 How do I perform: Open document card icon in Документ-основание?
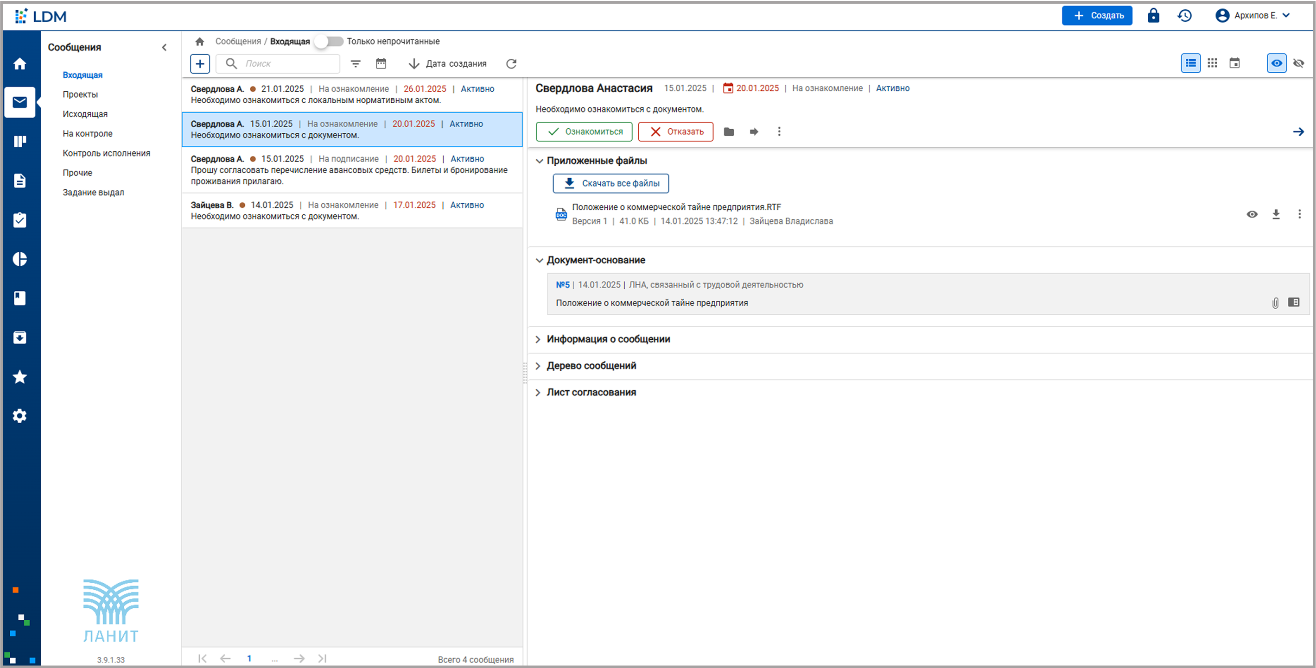click(1294, 303)
